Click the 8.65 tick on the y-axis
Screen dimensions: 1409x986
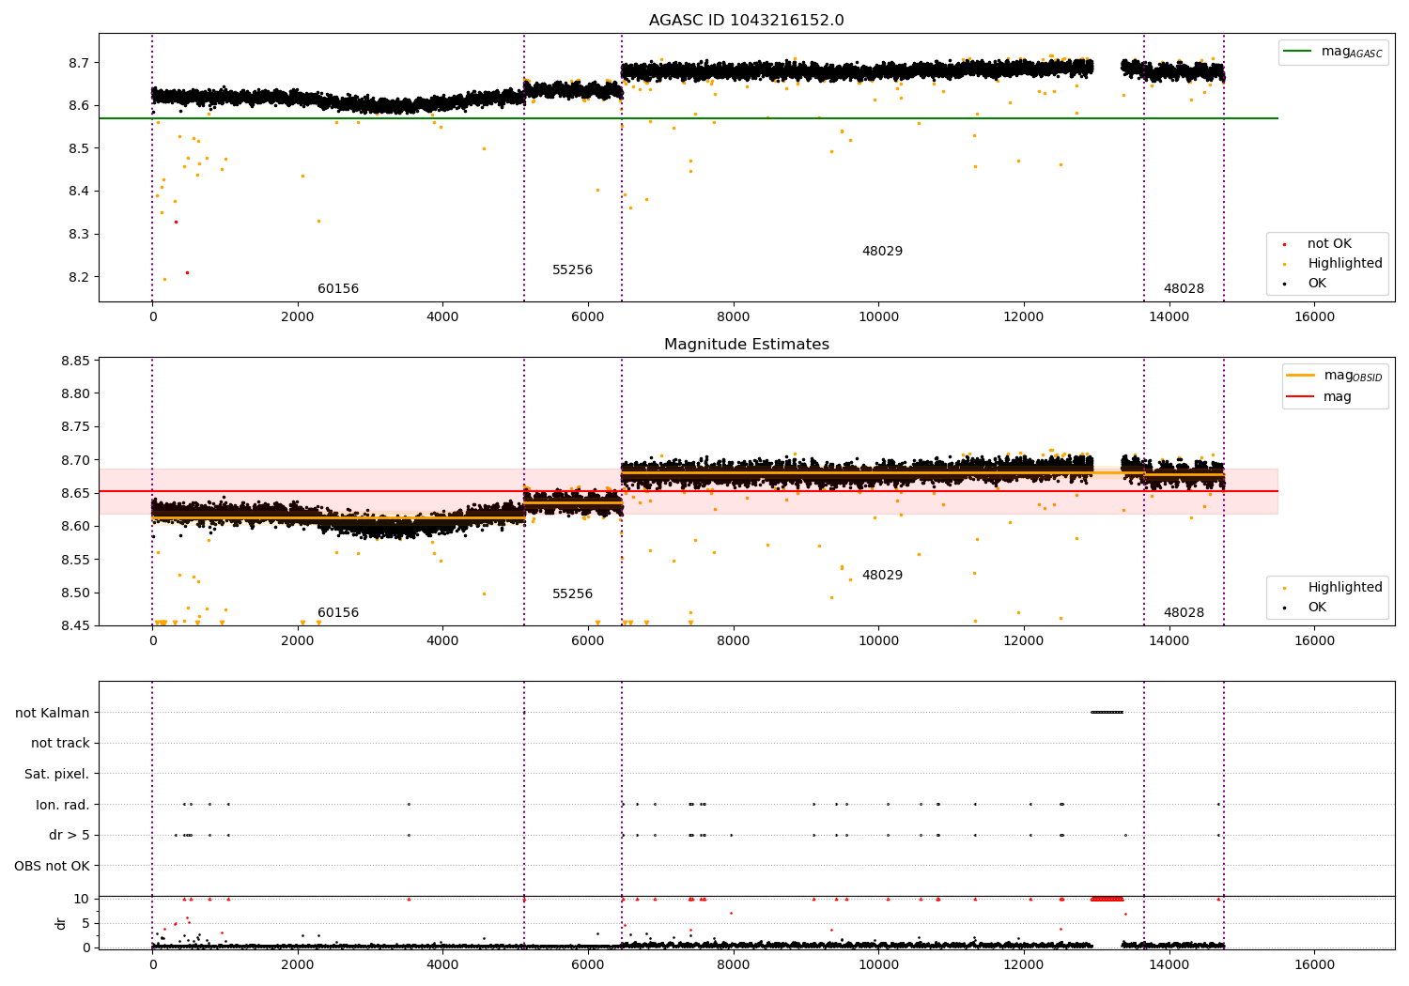coord(75,493)
